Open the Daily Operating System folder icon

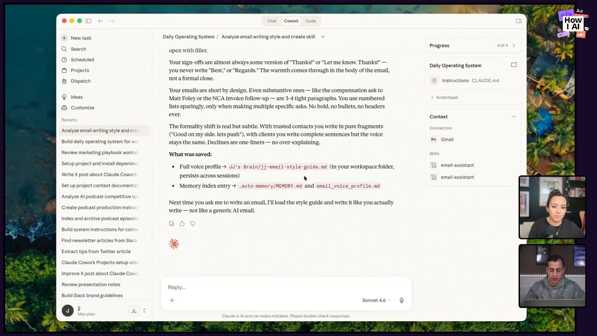514,65
